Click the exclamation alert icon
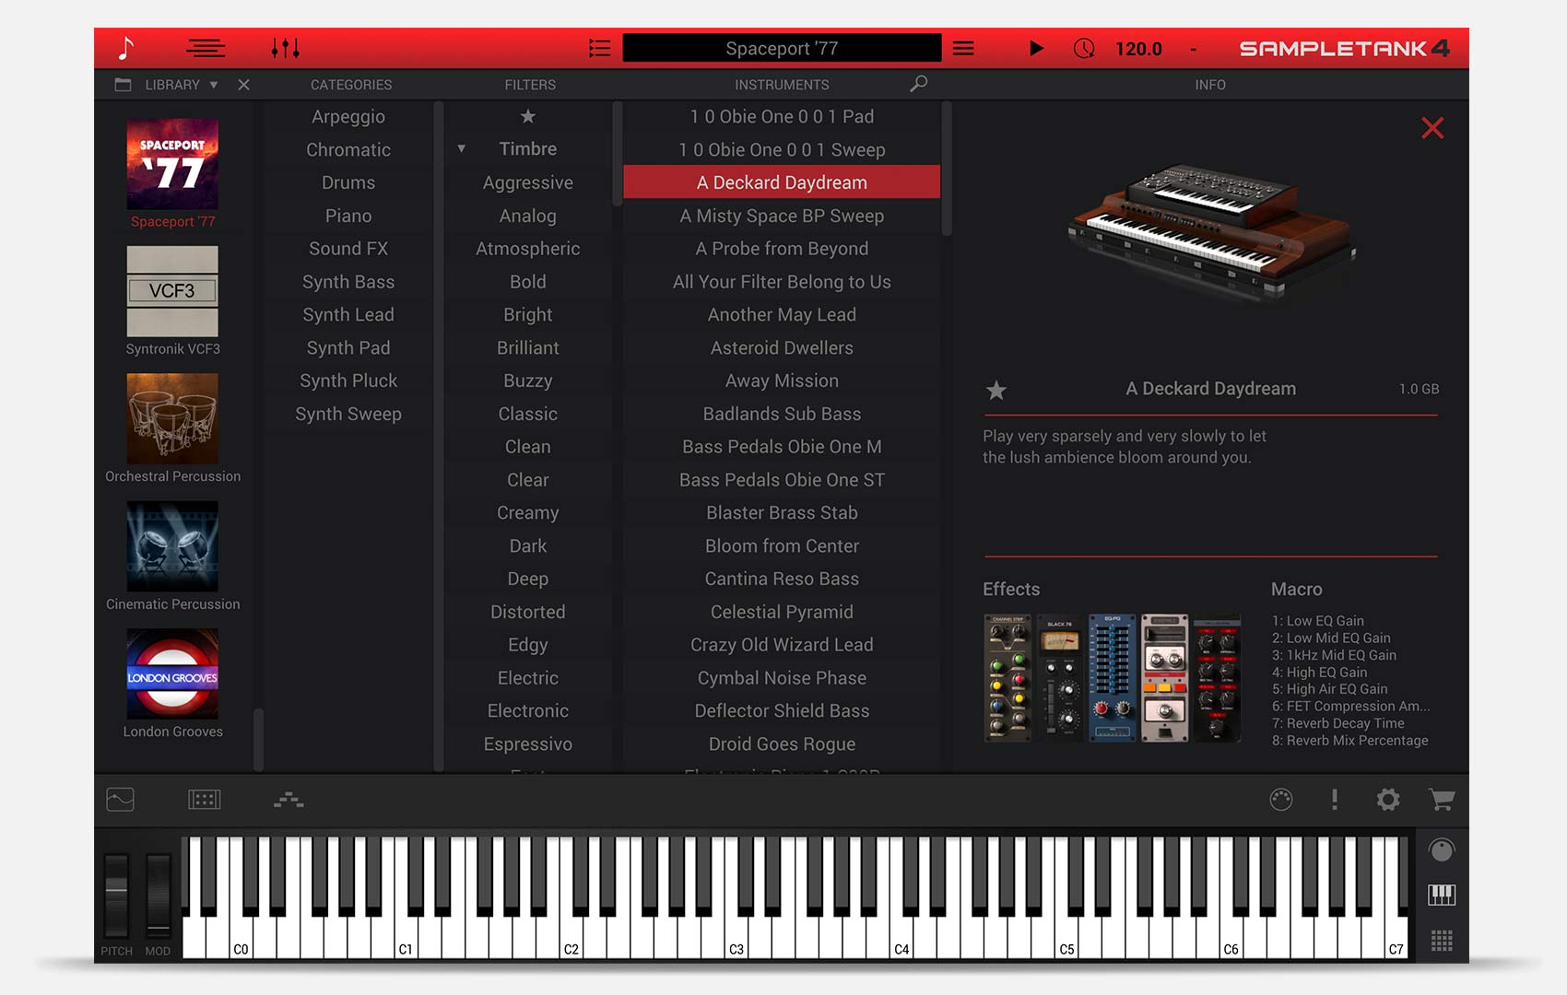 (1334, 800)
